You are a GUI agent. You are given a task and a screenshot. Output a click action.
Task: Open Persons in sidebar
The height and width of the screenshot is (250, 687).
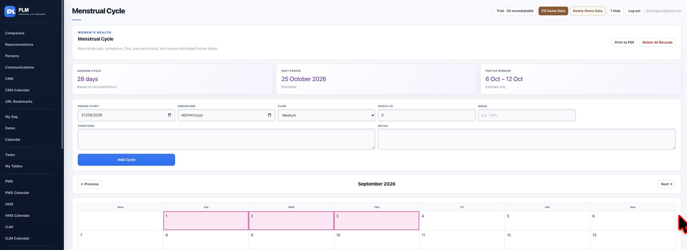[12, 56]
